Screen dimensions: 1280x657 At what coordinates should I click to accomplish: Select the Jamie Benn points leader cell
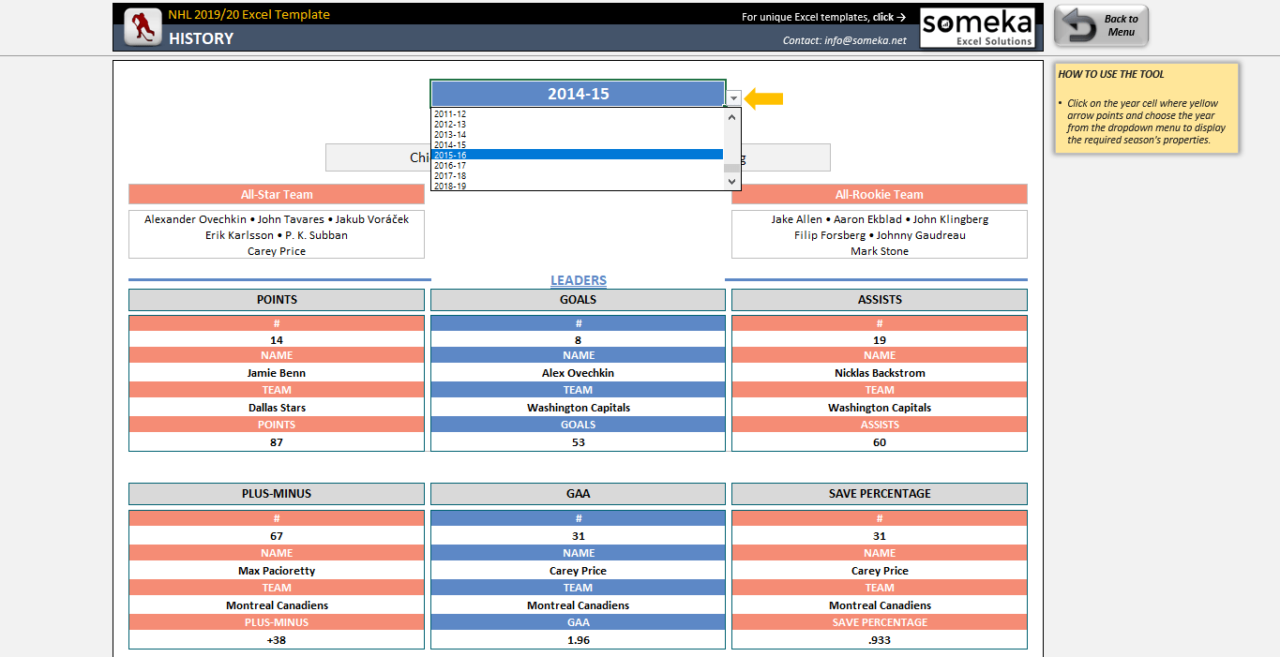click(276, 372)
